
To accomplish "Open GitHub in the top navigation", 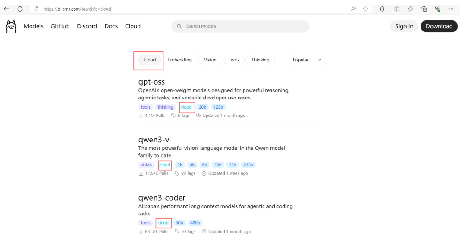I will (60, 26).
